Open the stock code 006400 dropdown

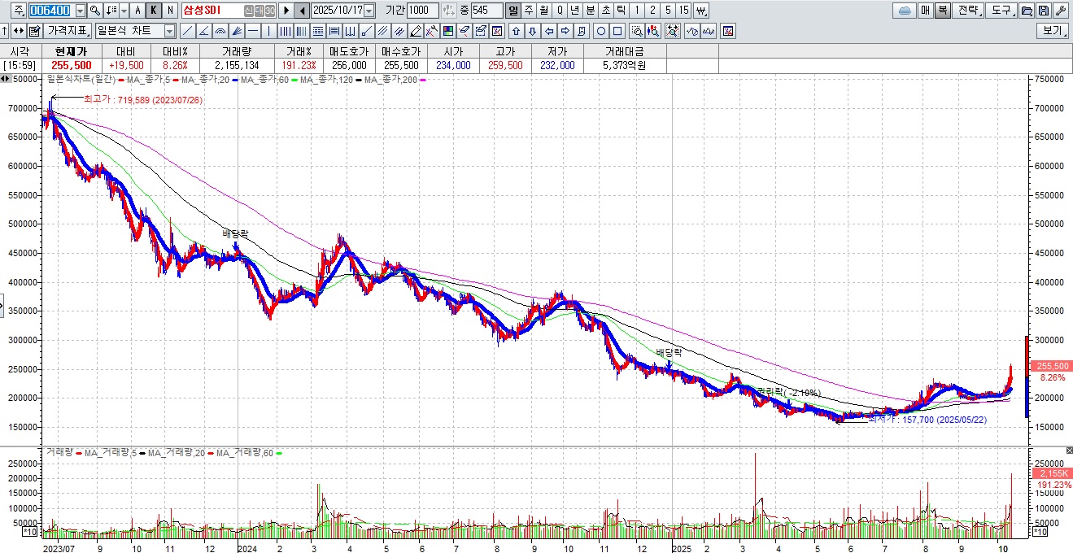click(x=80, y=11)
